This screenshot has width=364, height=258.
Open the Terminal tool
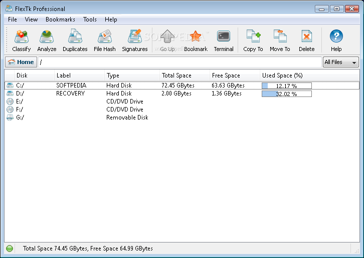coord(224,40)
